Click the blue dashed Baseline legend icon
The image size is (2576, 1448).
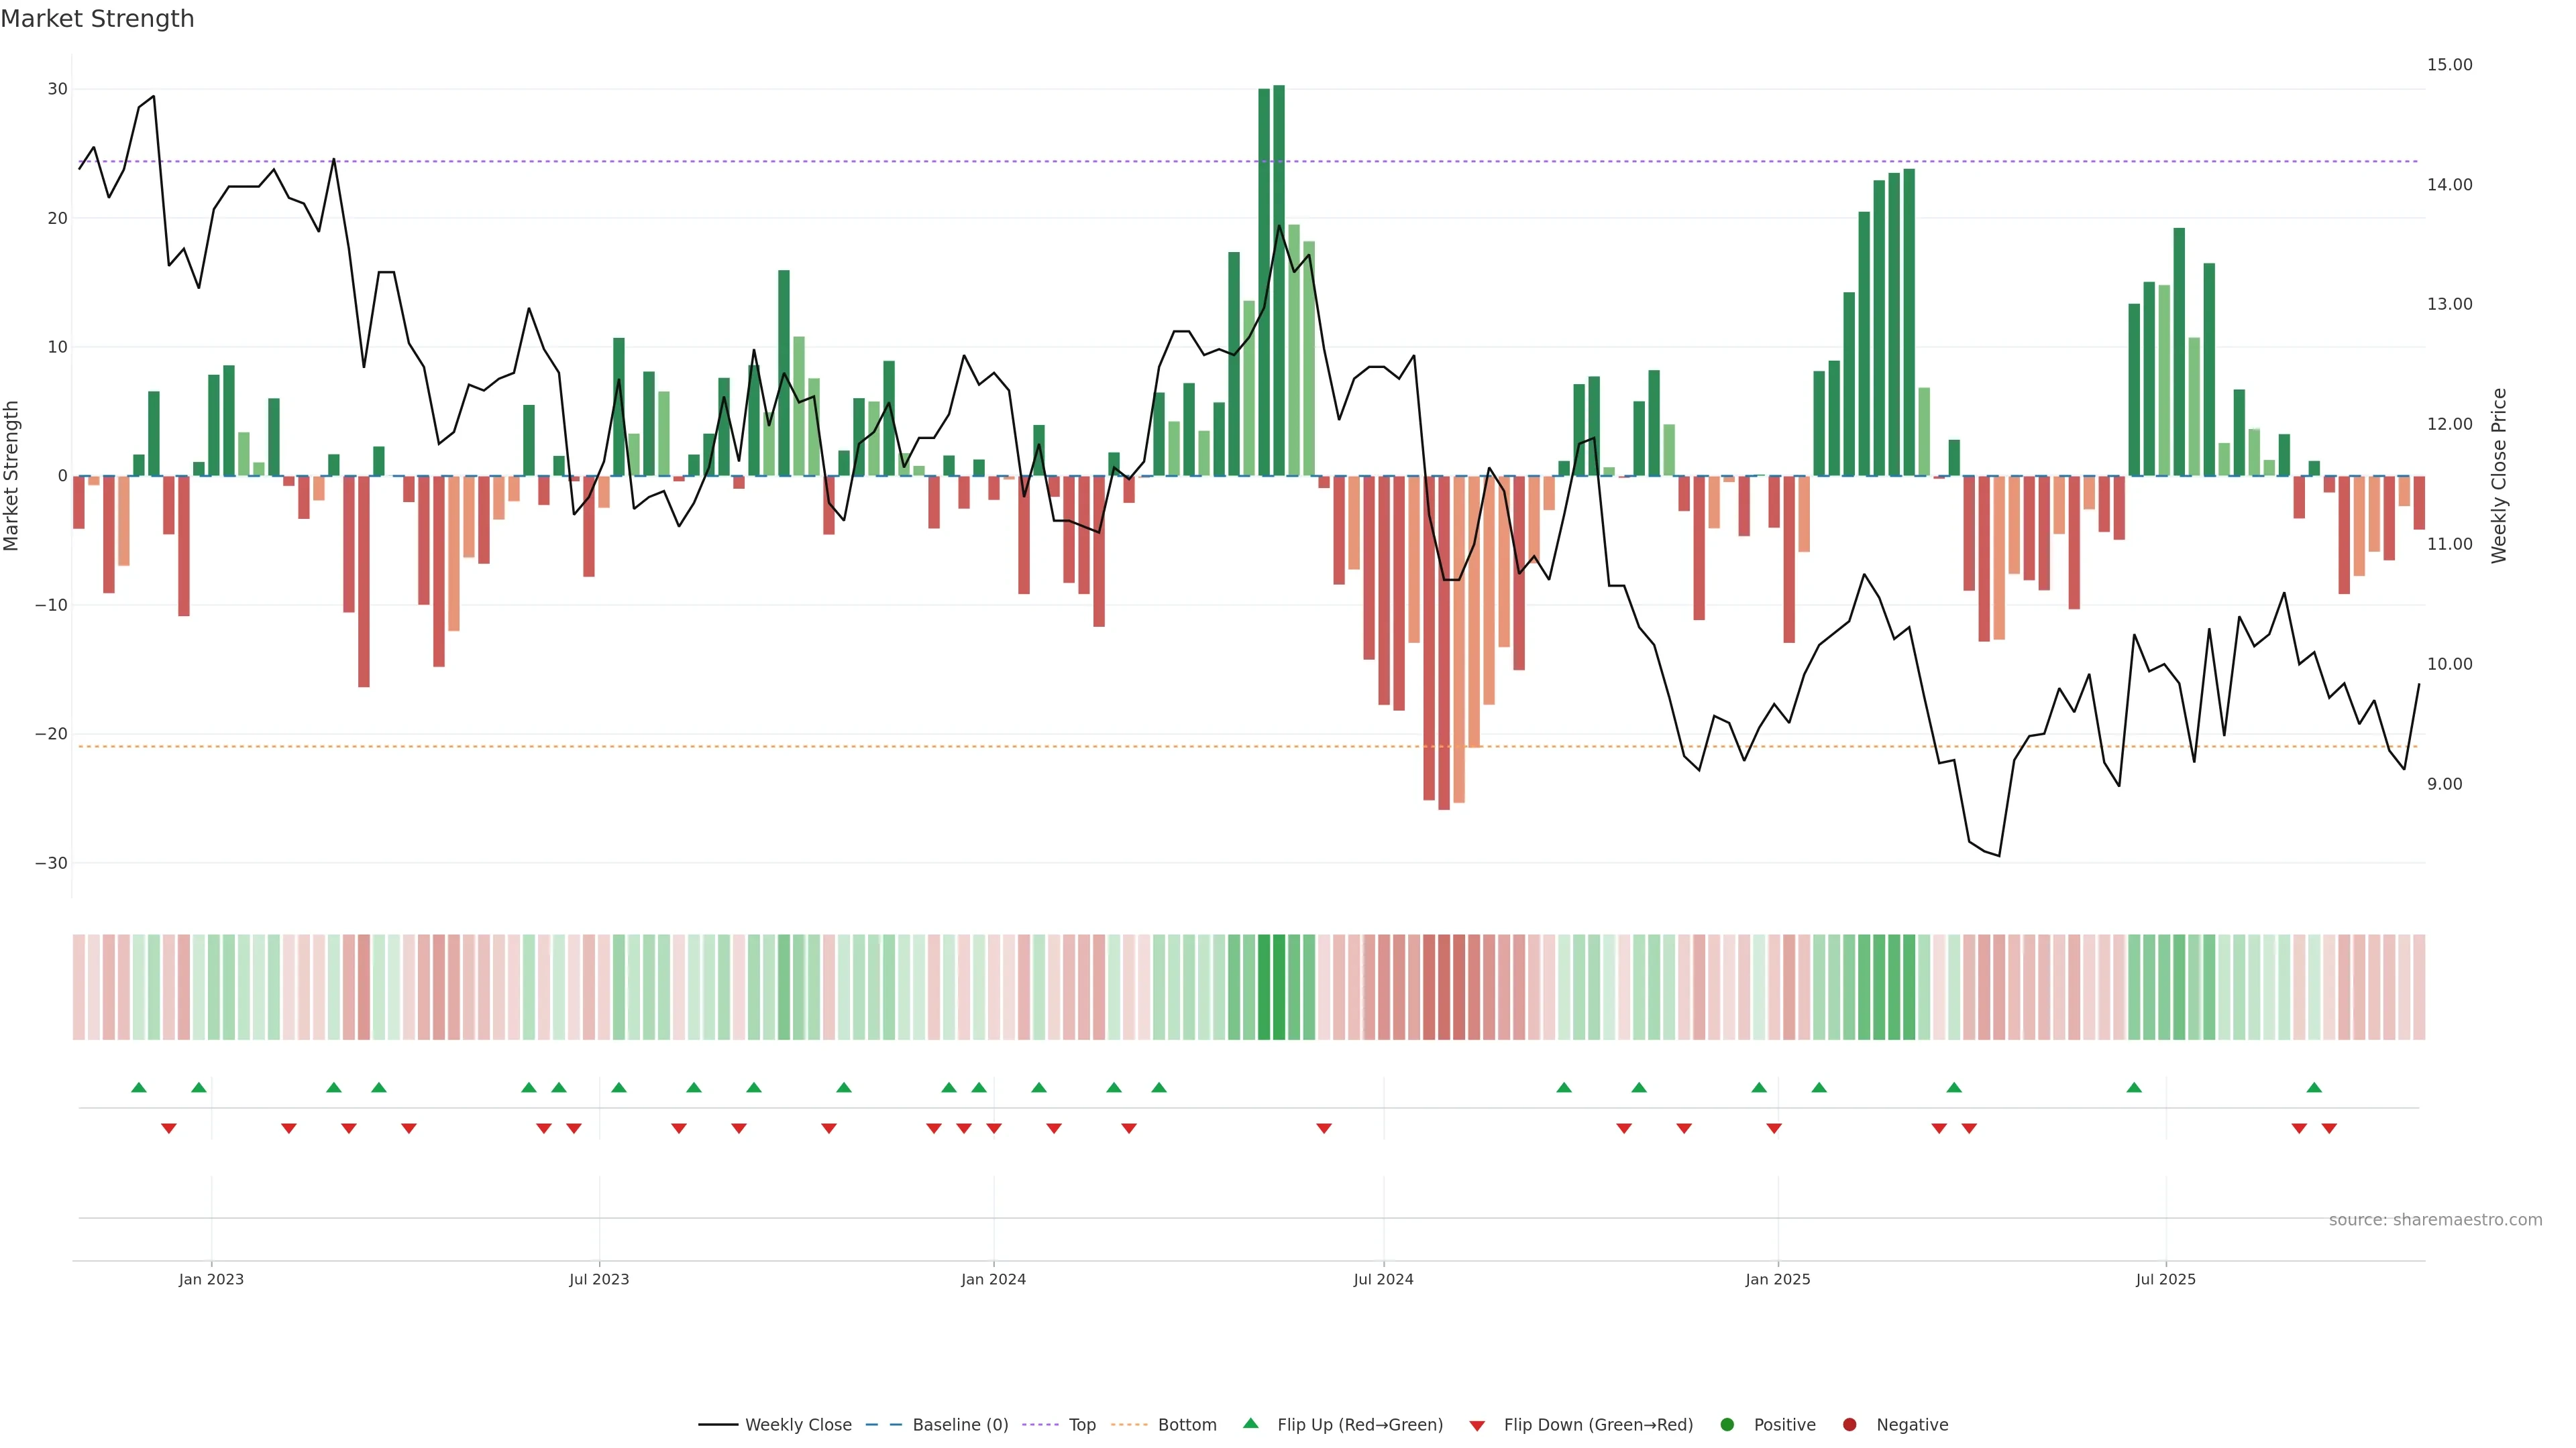coord(883,1424)
